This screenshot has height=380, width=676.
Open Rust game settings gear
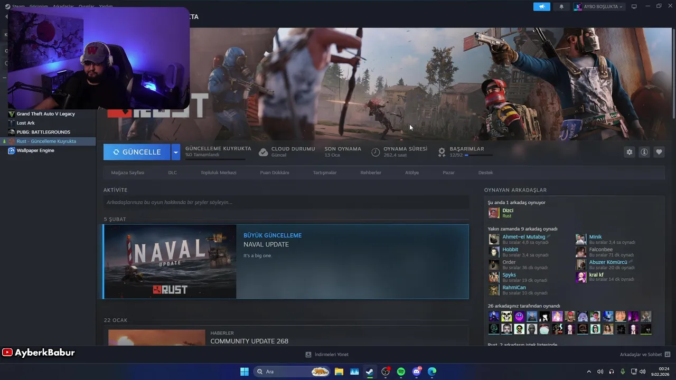(630, 152)
